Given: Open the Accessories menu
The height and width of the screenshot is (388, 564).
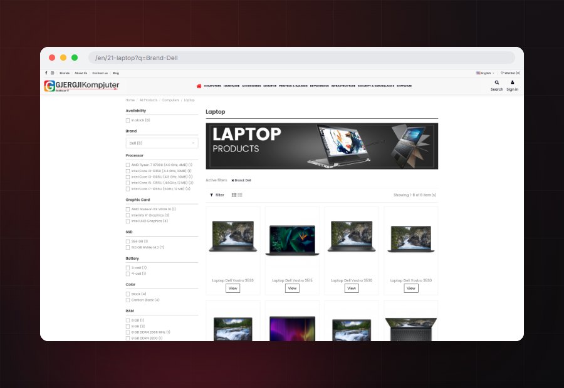Looking at the screenshot, I should click(x=251, y=86).
